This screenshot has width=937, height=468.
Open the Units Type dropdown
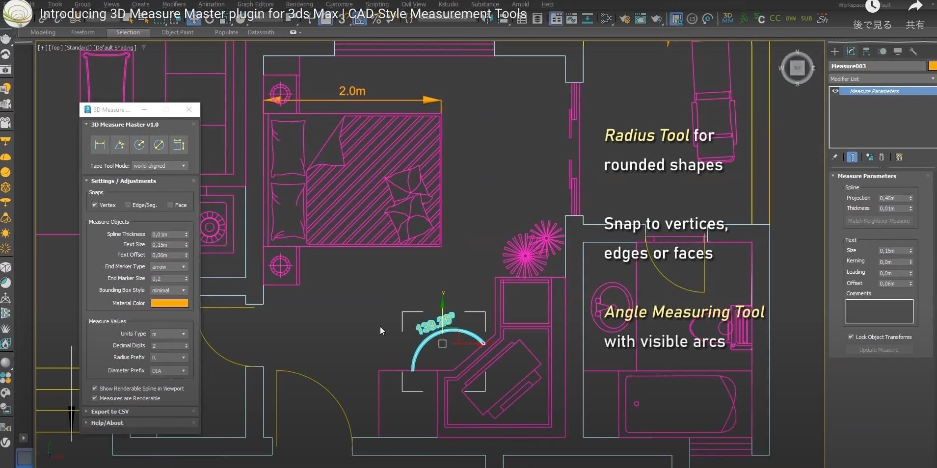(x=169, y=334)
